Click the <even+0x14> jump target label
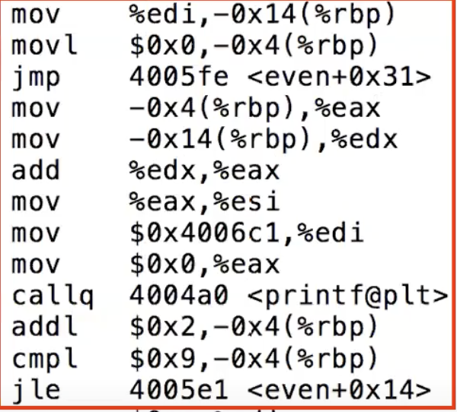The height and width of the screenshot is (412, 457). [339, 390]
